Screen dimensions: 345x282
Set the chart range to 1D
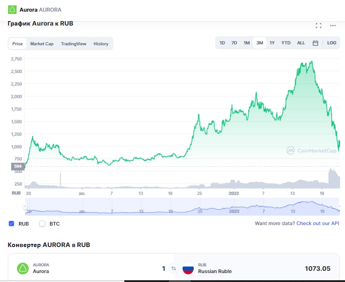222,43
